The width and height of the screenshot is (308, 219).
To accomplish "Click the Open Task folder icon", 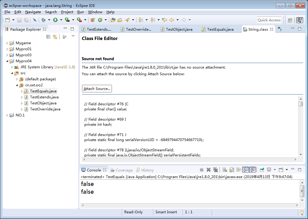I will [x=120, y=20].
